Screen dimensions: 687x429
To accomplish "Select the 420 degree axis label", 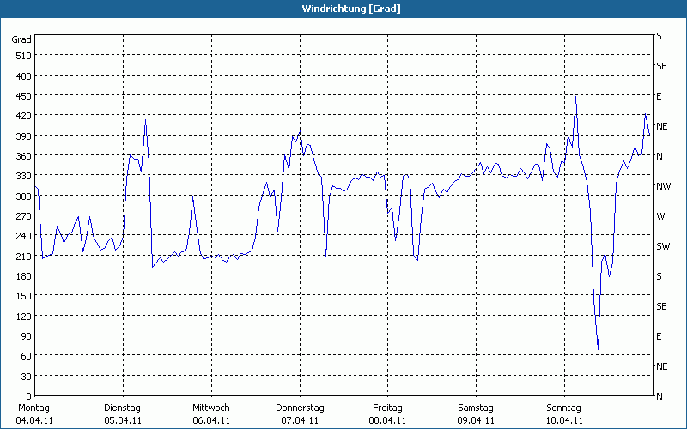I will pyautogui.click(x=24, y=116).
